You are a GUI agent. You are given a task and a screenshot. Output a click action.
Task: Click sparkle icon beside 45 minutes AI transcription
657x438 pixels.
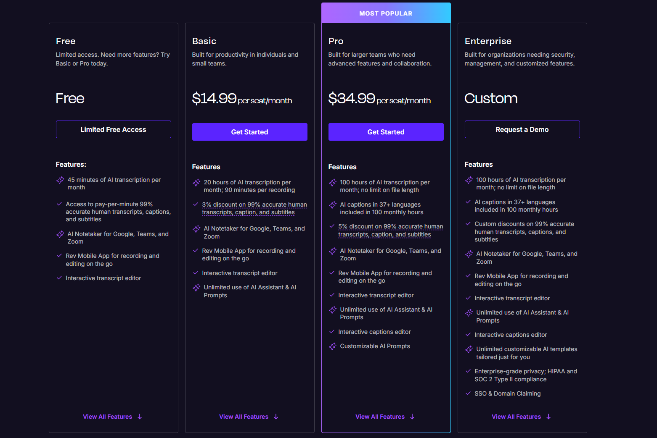pos(60,180)
